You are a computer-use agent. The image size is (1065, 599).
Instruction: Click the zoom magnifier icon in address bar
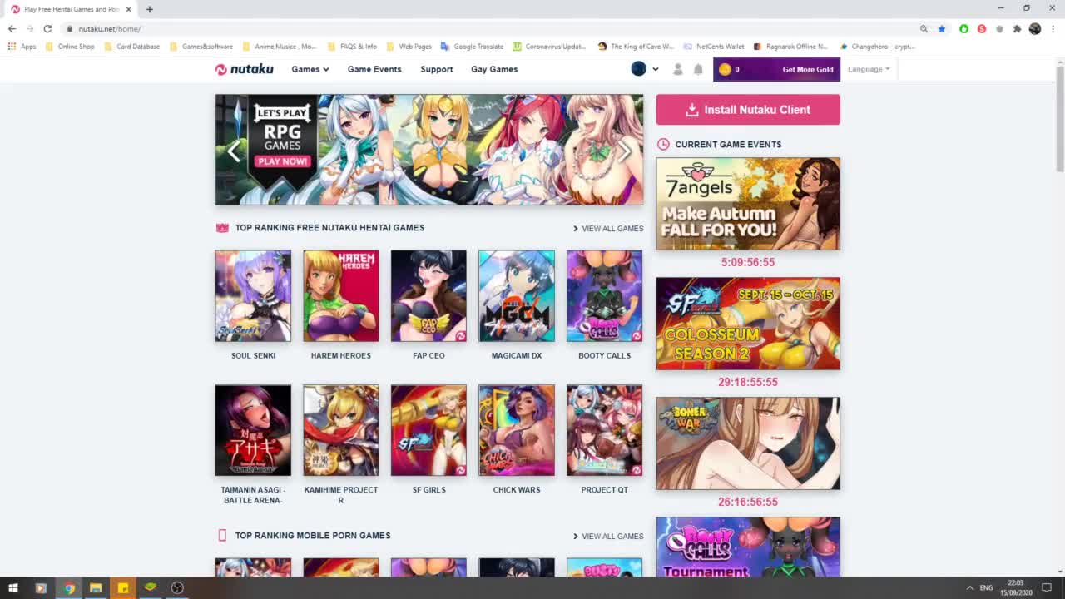coord(924,28)
